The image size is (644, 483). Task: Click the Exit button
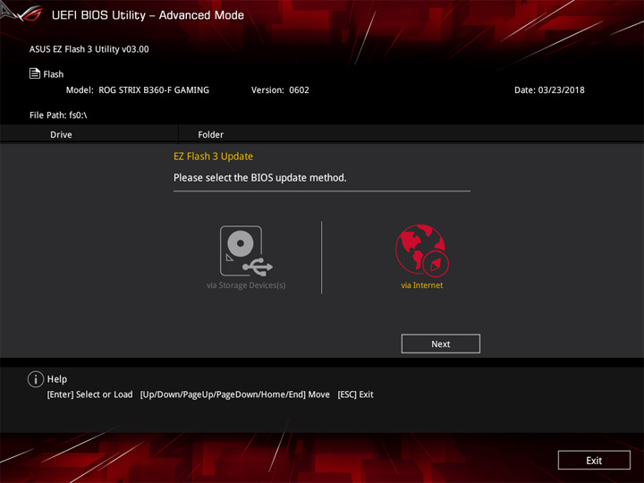[594, 461]
